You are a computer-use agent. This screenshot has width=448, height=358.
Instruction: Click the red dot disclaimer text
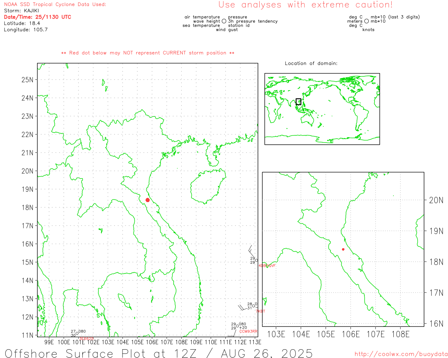click(148, 53)
